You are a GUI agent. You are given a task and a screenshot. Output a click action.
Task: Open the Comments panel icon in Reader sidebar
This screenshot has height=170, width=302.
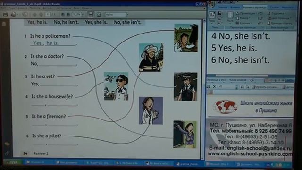pos(7,144)
